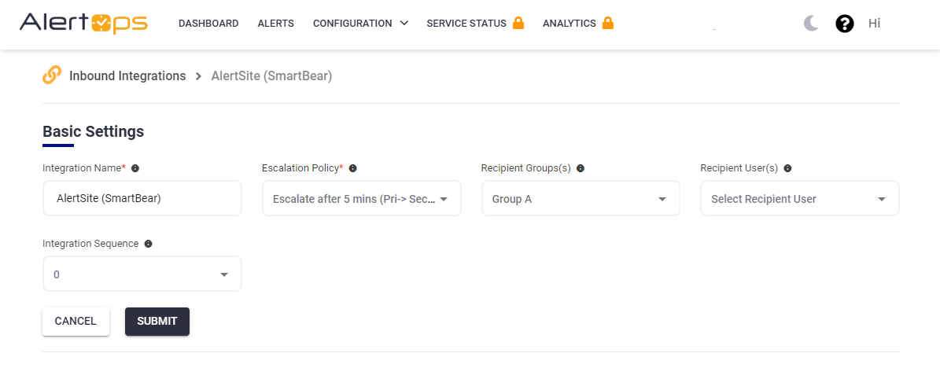Click the Inbound Integrations link icon
This screenshot has height=390, width=940.
click(52, 75)
